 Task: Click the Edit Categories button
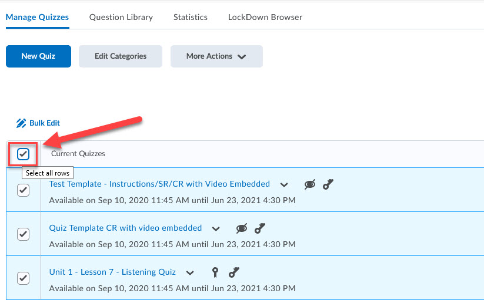click(x=121, y=56)
